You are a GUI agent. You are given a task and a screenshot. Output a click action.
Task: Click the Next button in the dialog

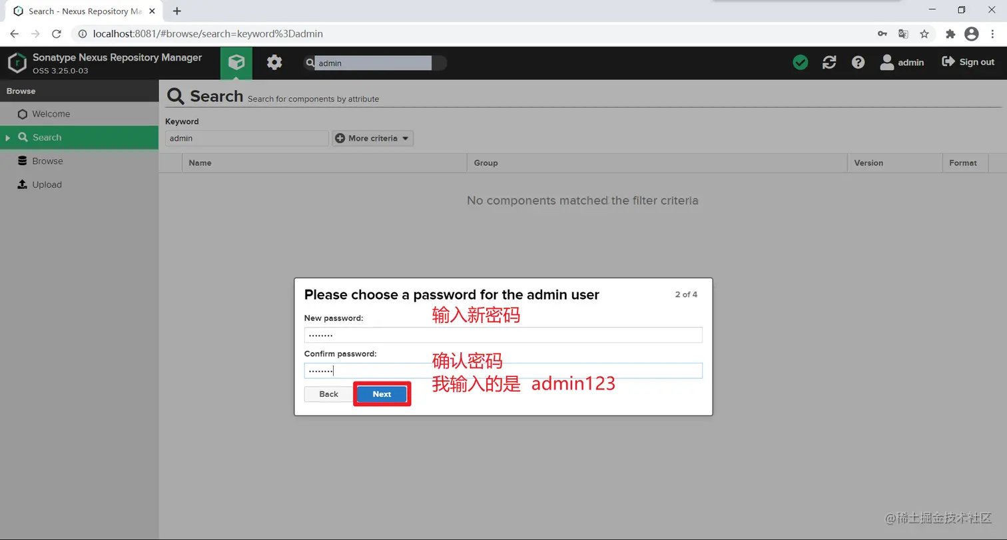[x=382, y=394]
